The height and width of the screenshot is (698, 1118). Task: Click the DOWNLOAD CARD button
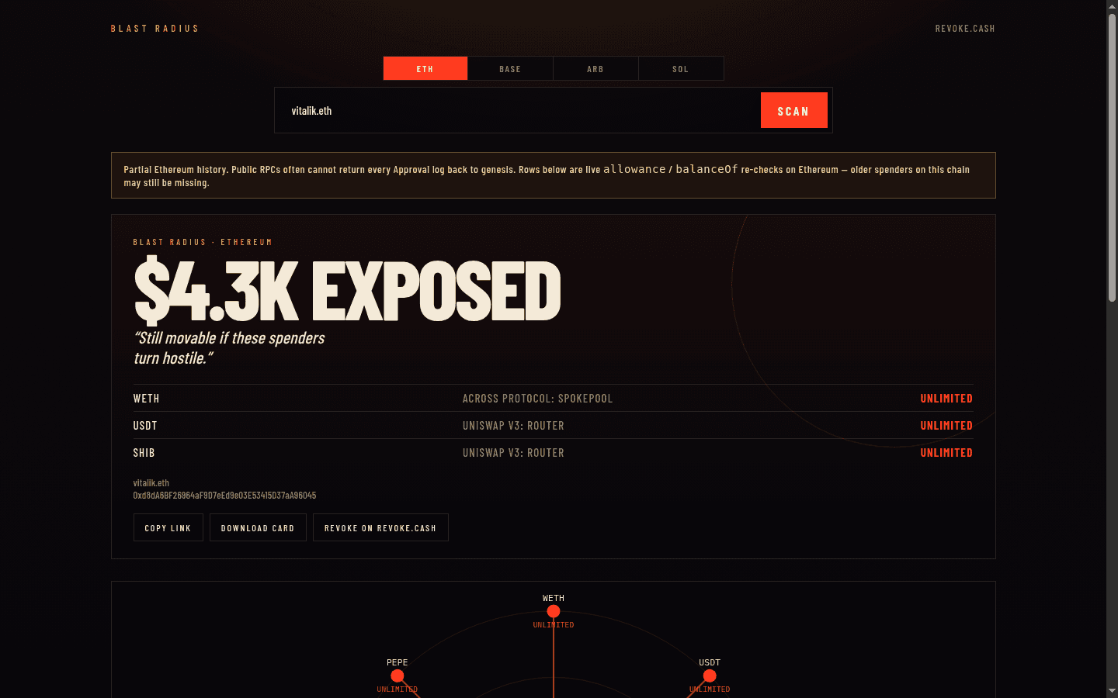coord(258,527)
